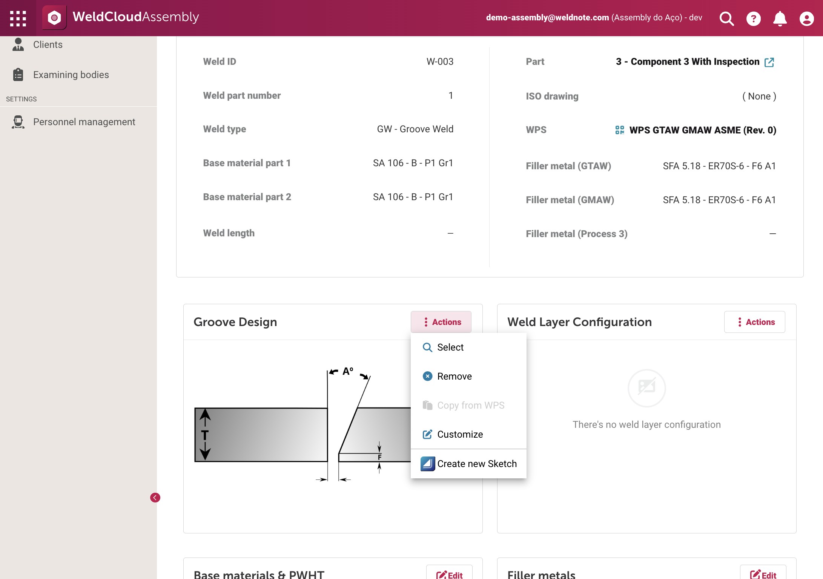Open WPS GTAW GMAW ASME (Rev. 0) link

coord(703,130)
